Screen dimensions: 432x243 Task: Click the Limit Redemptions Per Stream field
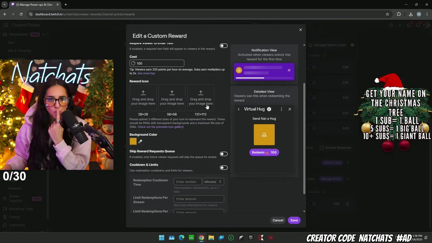[199, 199]
